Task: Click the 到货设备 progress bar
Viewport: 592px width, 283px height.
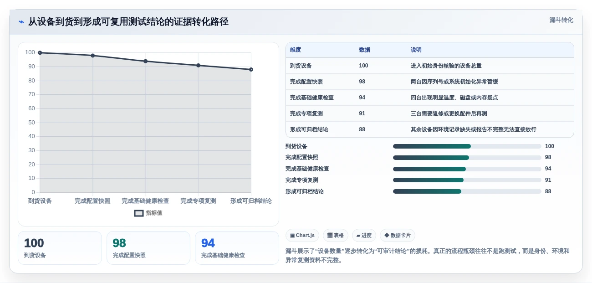Action: [x=467, y=146]
